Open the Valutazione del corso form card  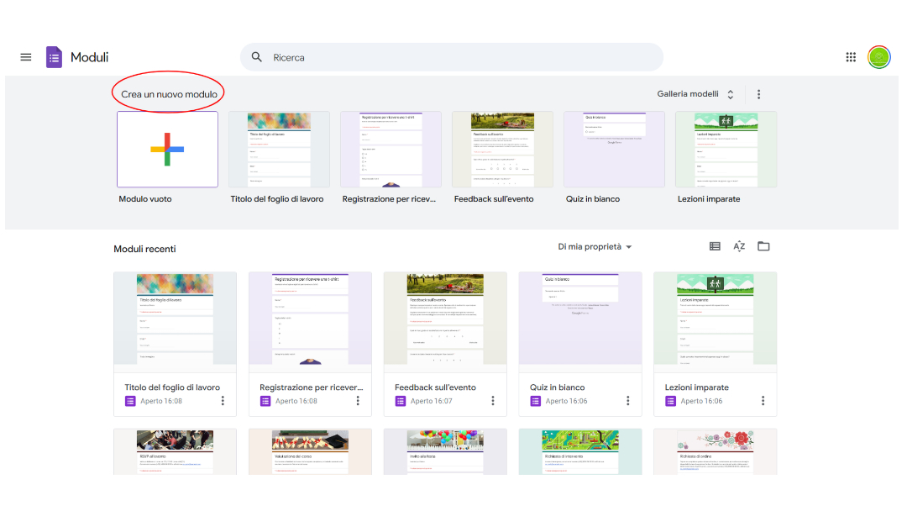[310, 452]
